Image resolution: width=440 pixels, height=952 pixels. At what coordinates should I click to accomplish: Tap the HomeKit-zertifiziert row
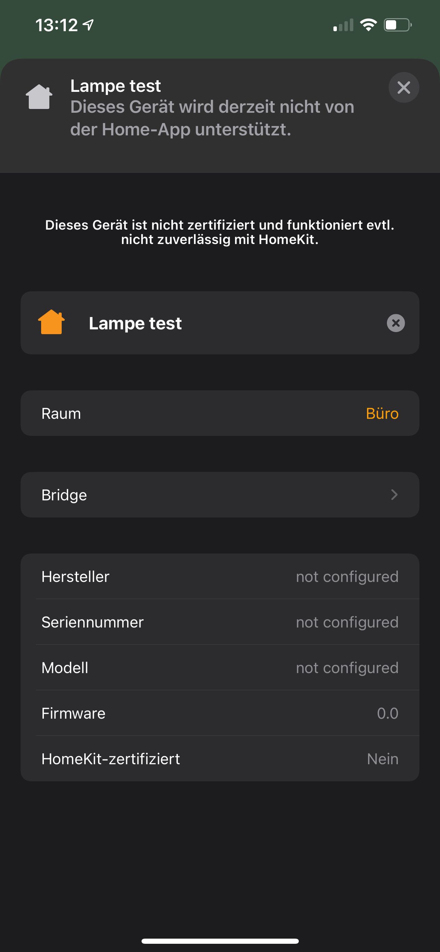click(x=220, y=759)
